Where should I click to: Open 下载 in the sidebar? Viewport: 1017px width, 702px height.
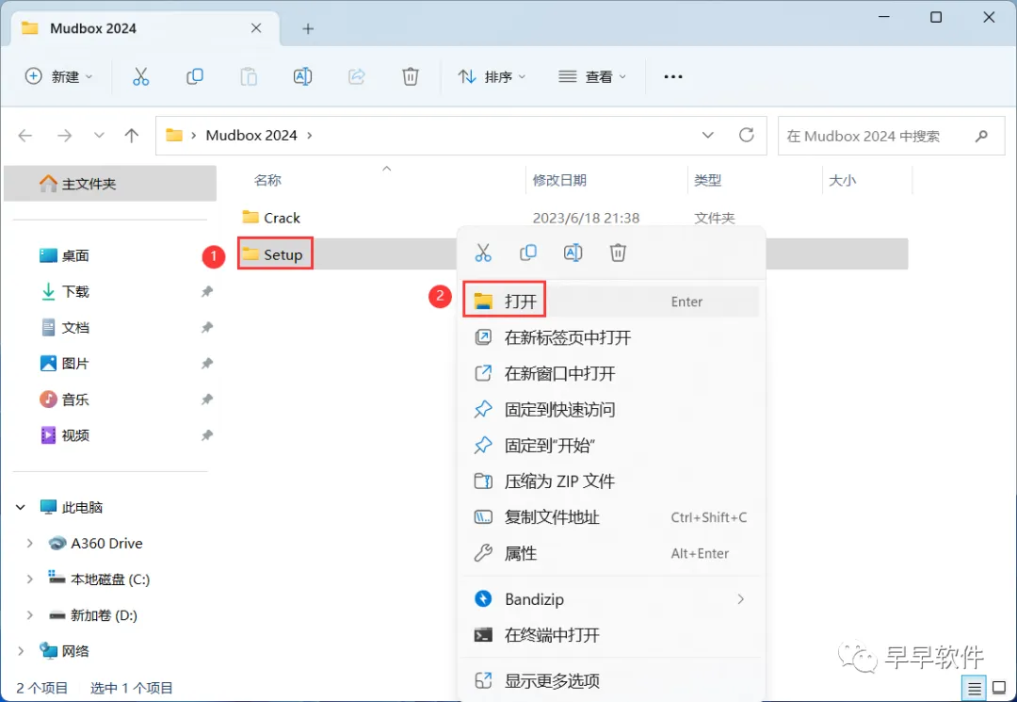tap(64, 291)
